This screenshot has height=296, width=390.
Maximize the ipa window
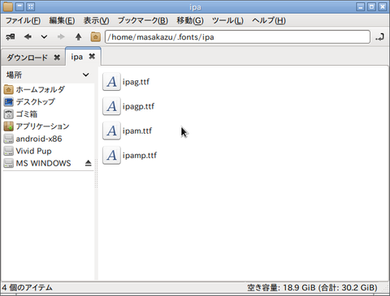coord(371,6)
